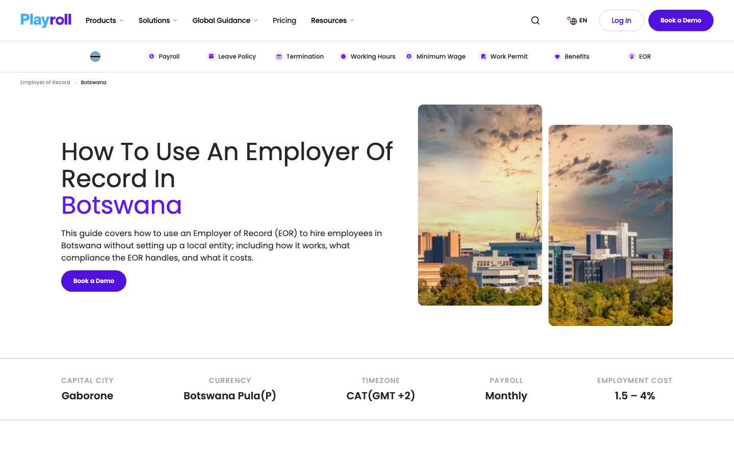
Task: Click Book a Demo in header
Action: click(x=681, y=20)
